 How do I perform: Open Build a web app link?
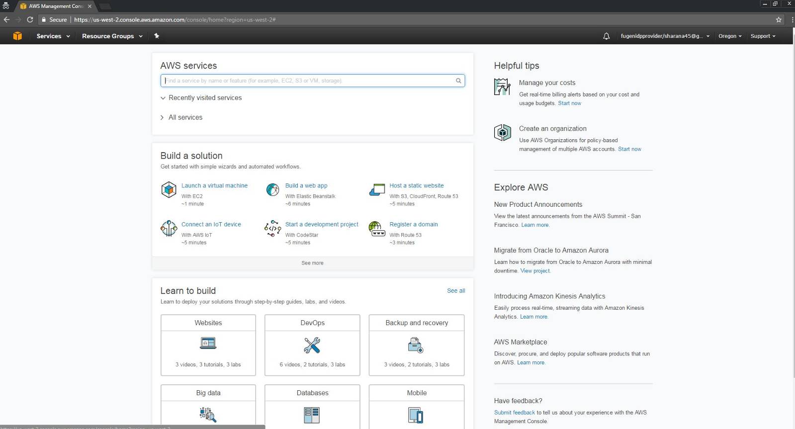tap(306, 185)
